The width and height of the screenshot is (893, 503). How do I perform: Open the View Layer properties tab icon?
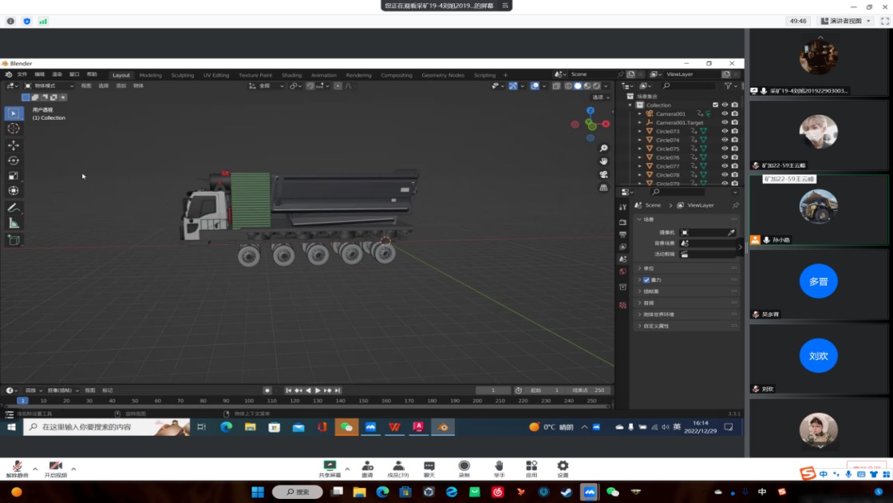click(x=622, y=248)
